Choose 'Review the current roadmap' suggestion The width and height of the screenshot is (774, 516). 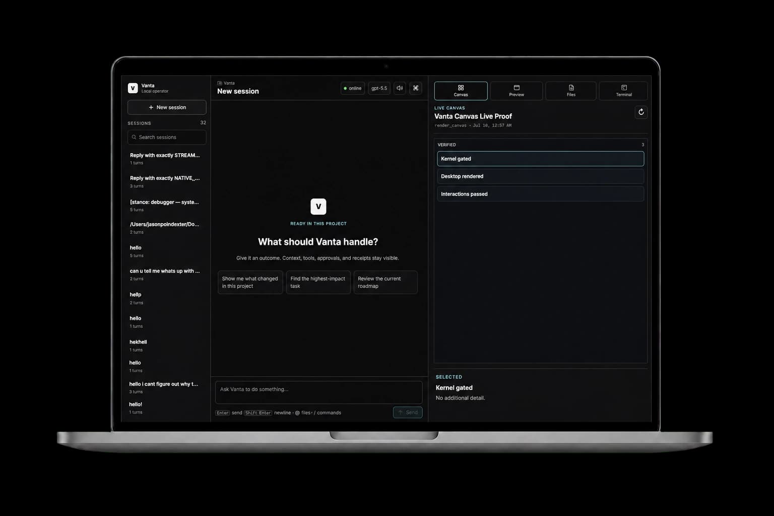click(385, 282)
